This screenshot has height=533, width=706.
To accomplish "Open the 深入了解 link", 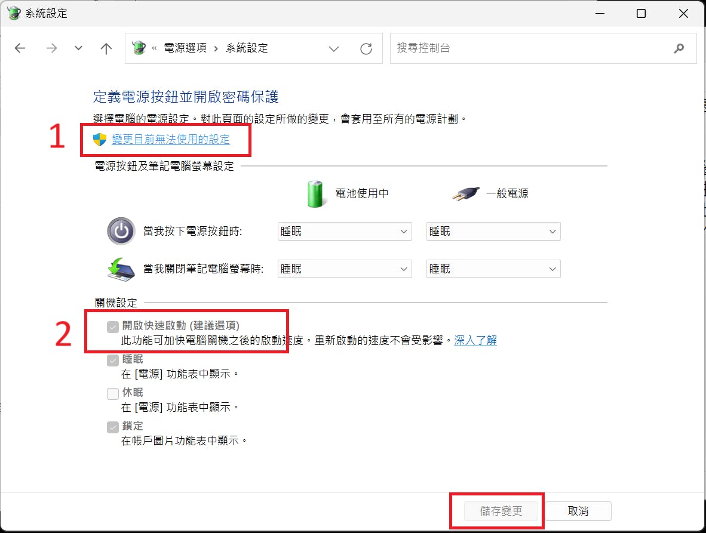I will click(x=475, y=340).
